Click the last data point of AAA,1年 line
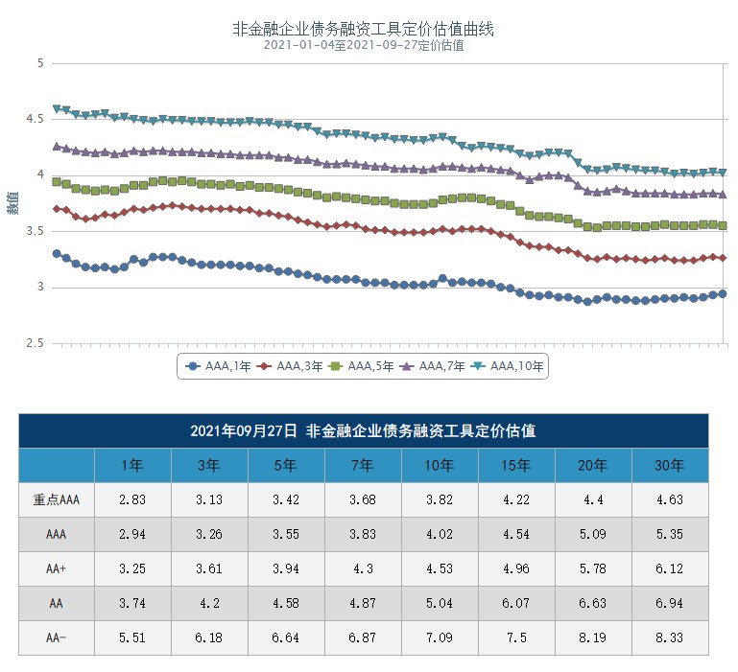 723,293
